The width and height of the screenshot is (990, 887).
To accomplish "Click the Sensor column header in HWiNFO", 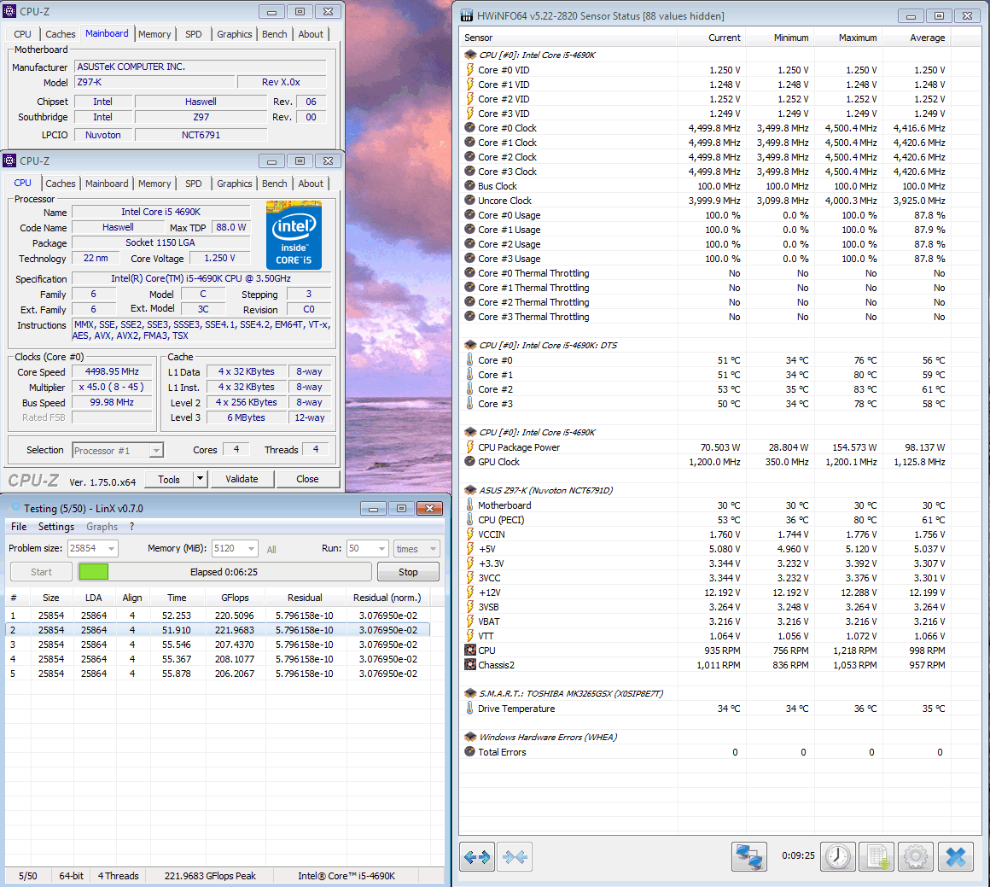I will (x=568, y=38).
